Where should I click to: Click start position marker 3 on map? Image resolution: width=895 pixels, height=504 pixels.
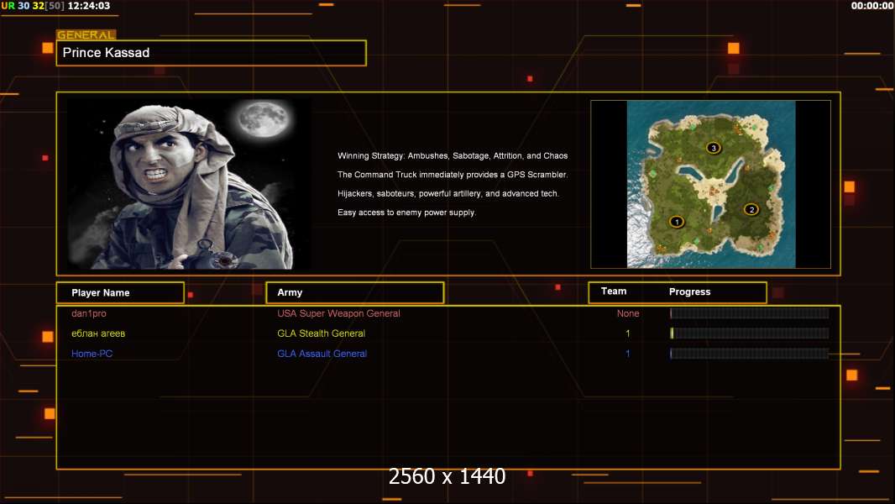click(713, 148)
